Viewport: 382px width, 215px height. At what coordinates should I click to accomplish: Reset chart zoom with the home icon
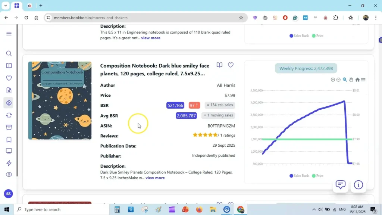[x=357, y=80]
